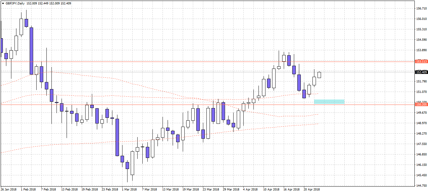
Task: Click the 149.670 price scale label
Action: [422, 112]
